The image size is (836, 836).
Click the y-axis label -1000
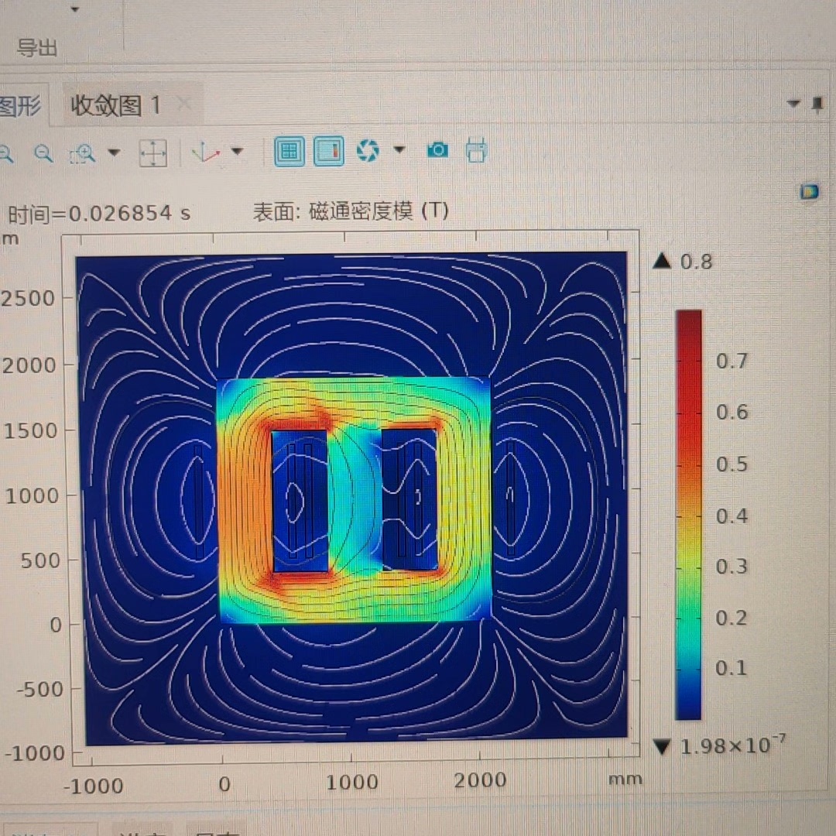coord(34,754)
